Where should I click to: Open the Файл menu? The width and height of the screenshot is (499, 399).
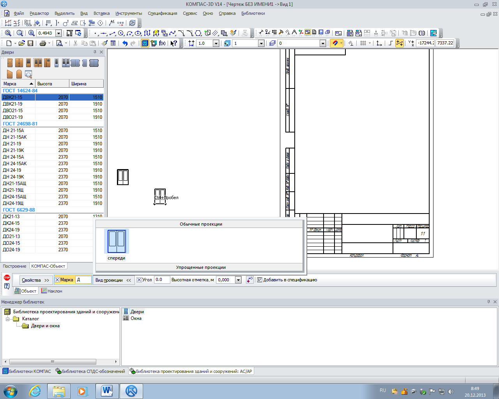coord(19,13)
